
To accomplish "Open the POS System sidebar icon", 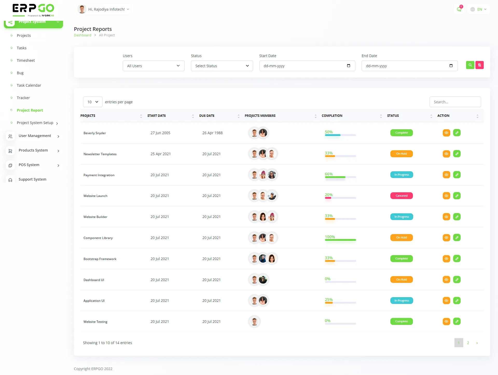I will point(10,165).
